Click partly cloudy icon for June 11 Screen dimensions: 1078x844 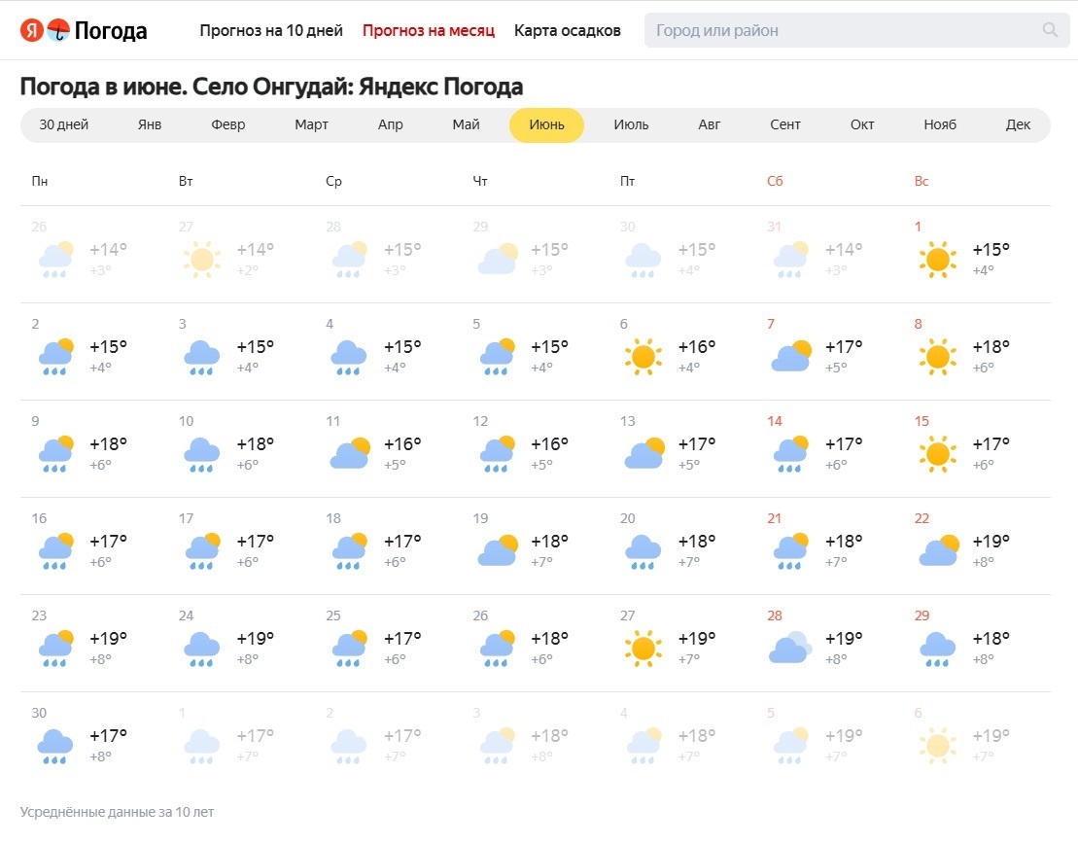(350, 452)
